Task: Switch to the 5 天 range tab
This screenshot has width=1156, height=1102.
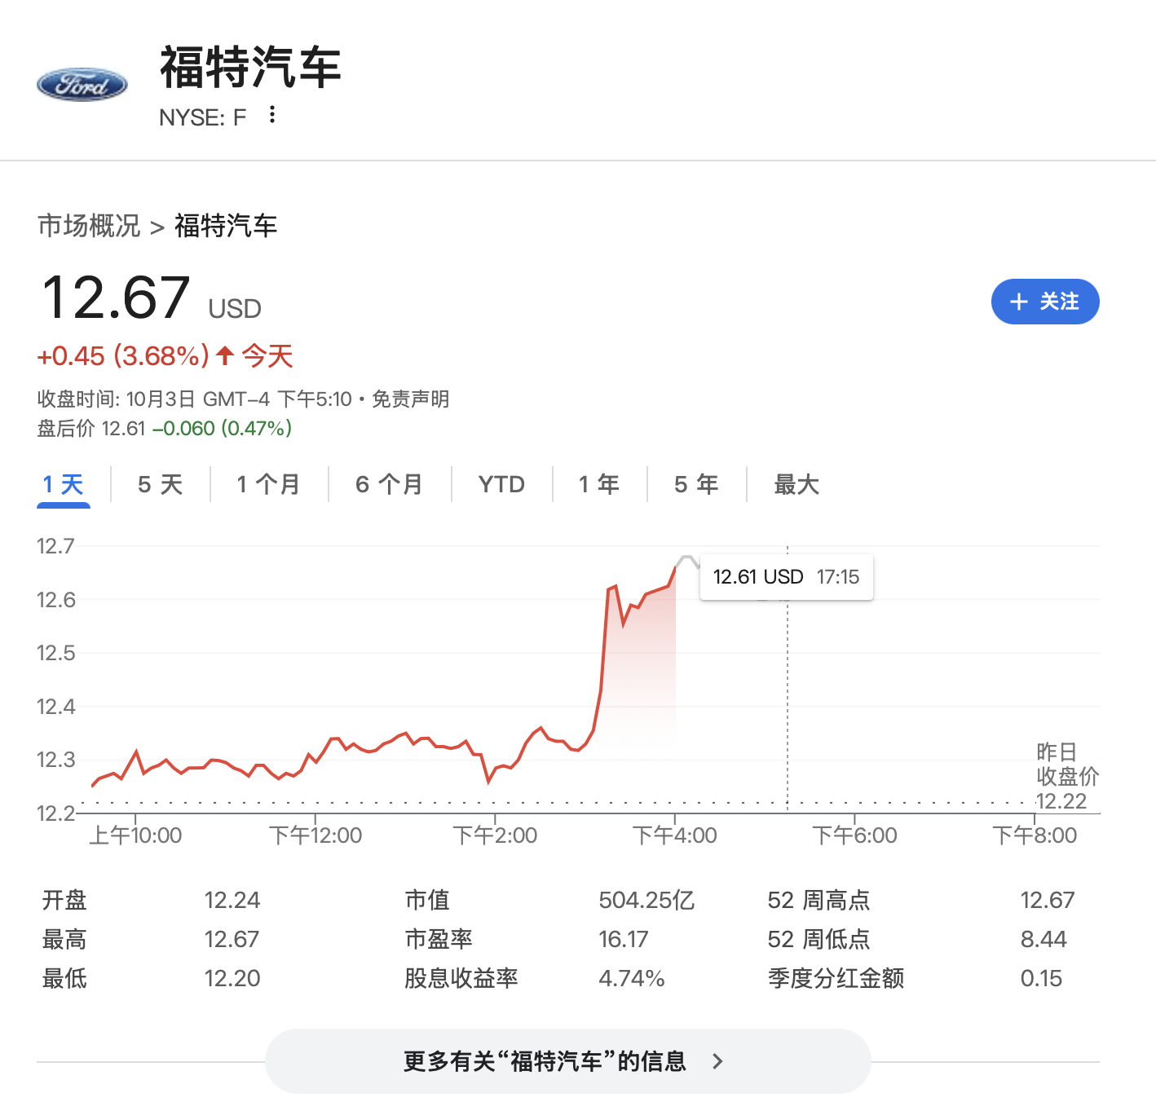Action: click(160, 485)
